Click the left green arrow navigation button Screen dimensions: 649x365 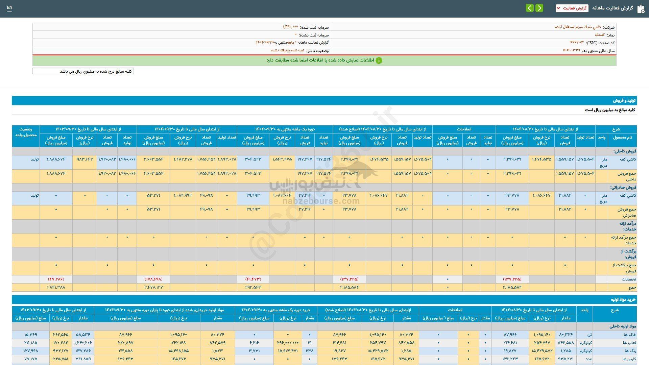click(x=530, y=8)
